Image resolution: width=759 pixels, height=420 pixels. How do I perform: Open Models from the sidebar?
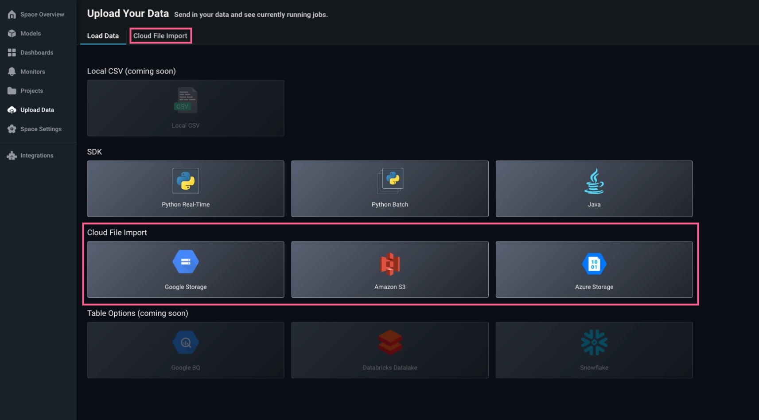click(x=31, y=34)
